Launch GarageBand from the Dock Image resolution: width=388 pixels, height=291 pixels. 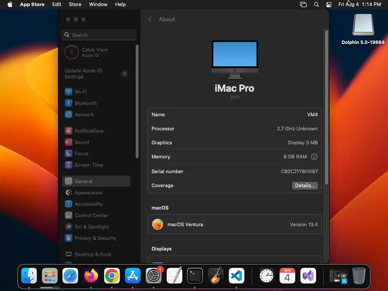[216, 276]
